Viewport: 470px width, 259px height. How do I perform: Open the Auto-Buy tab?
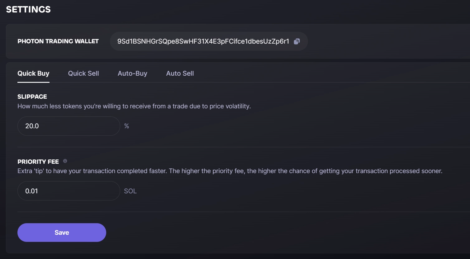(132, 73)
